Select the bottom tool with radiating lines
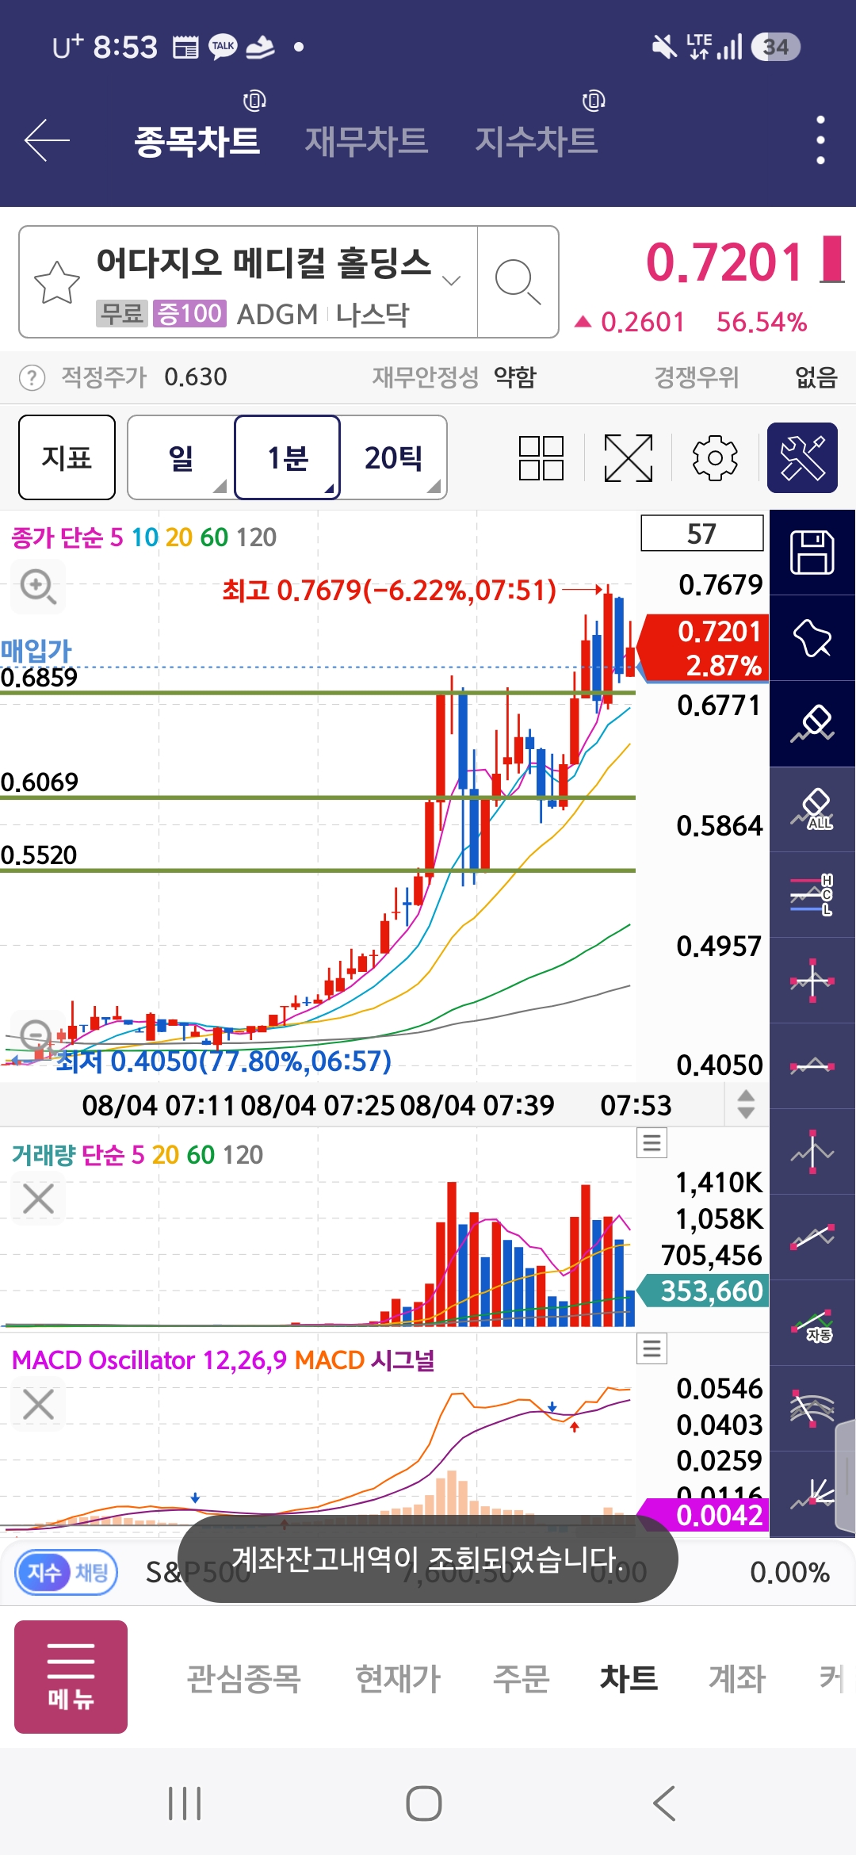 (812, 1494)
